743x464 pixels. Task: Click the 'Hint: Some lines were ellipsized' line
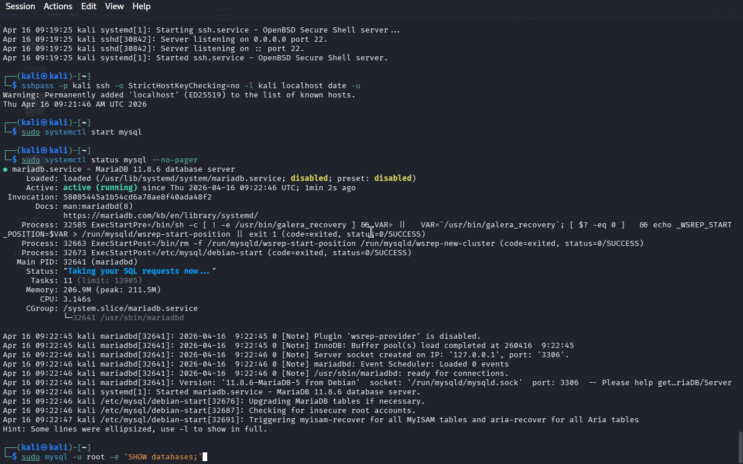[135, 429]
